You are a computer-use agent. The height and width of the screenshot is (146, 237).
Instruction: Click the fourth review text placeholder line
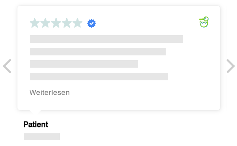coord(99,76)
